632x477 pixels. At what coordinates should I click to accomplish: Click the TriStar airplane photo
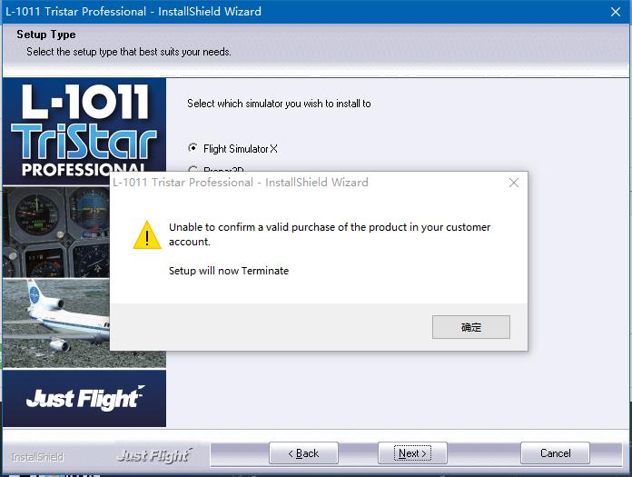54,324
